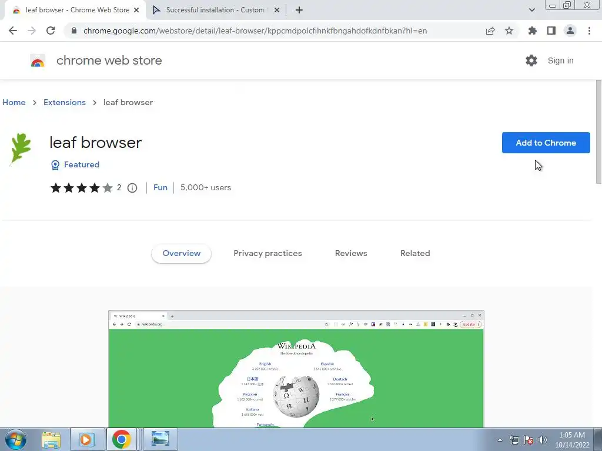Click the Fun category link

pyautogui.click(x=160, y=187)
